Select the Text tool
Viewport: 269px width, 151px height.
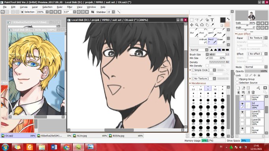212,20
